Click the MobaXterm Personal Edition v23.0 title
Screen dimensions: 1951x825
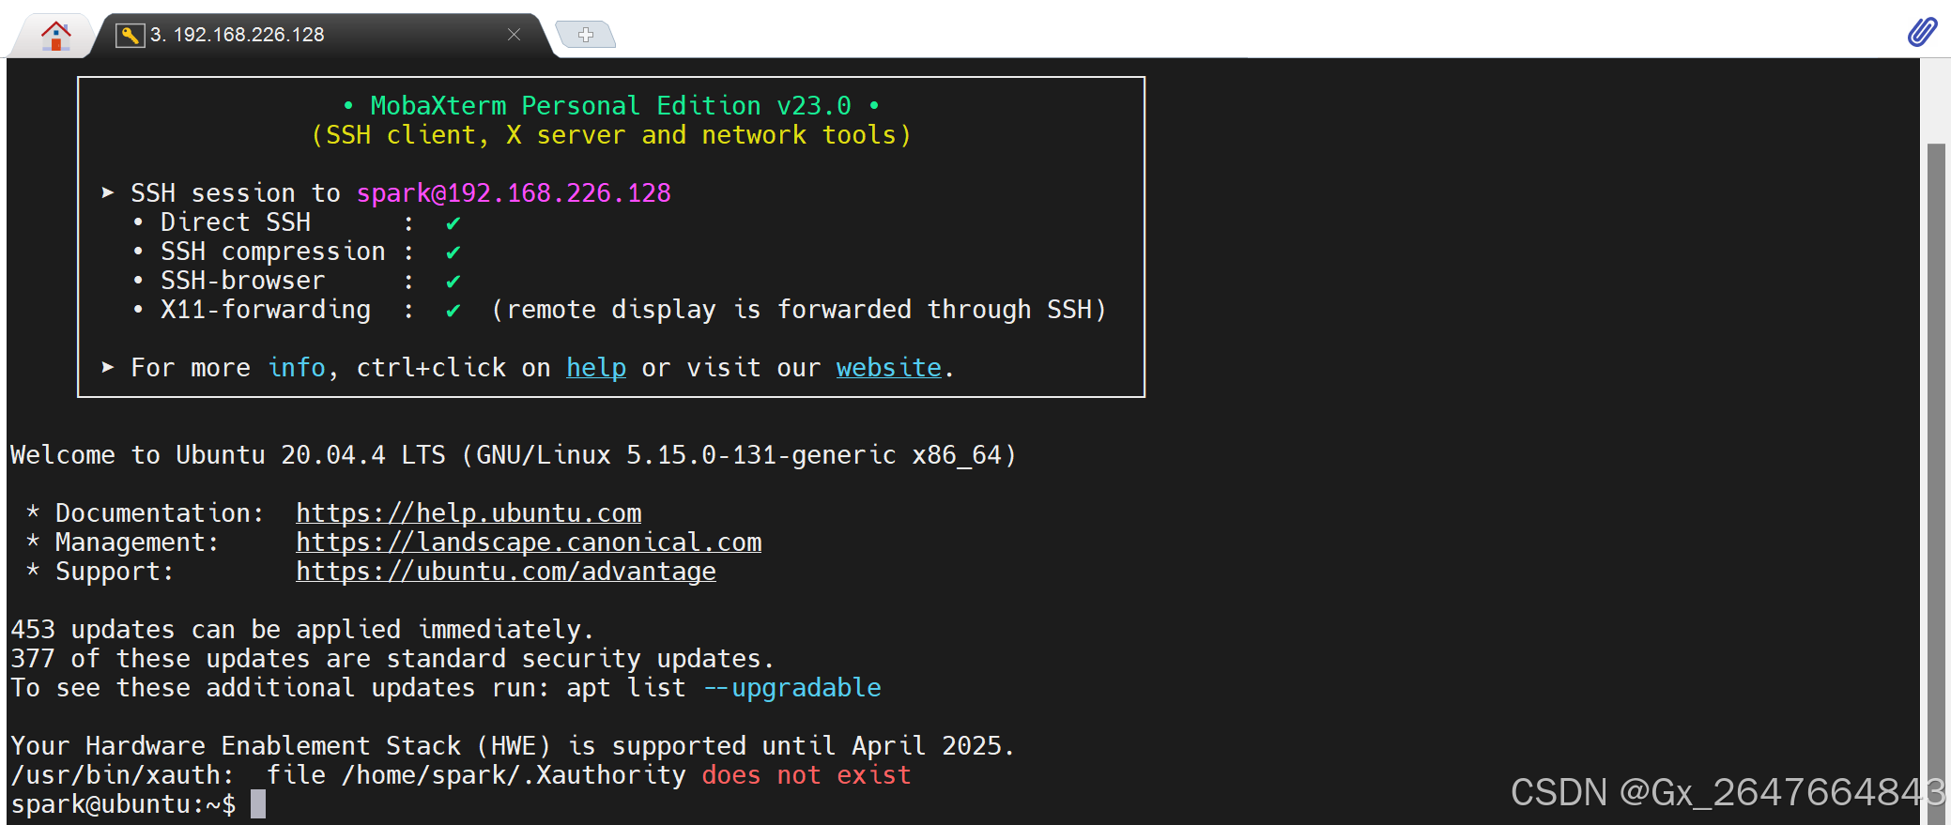611,106
